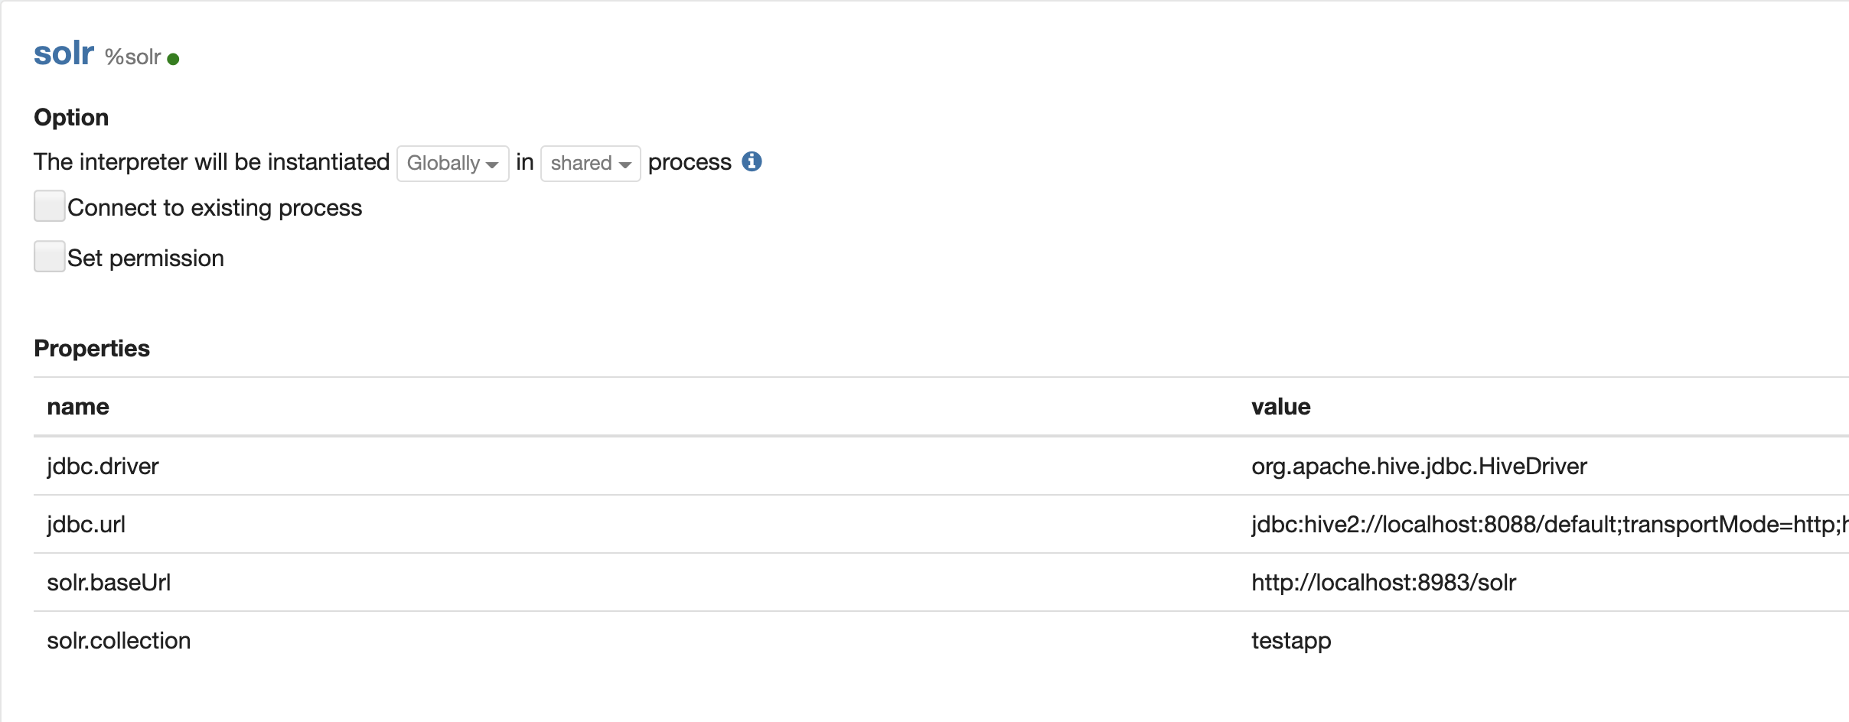Tick the Set permission checkbox
Image resolution: width=1849 pixels, height=722 pixels.
coord(50,257)
